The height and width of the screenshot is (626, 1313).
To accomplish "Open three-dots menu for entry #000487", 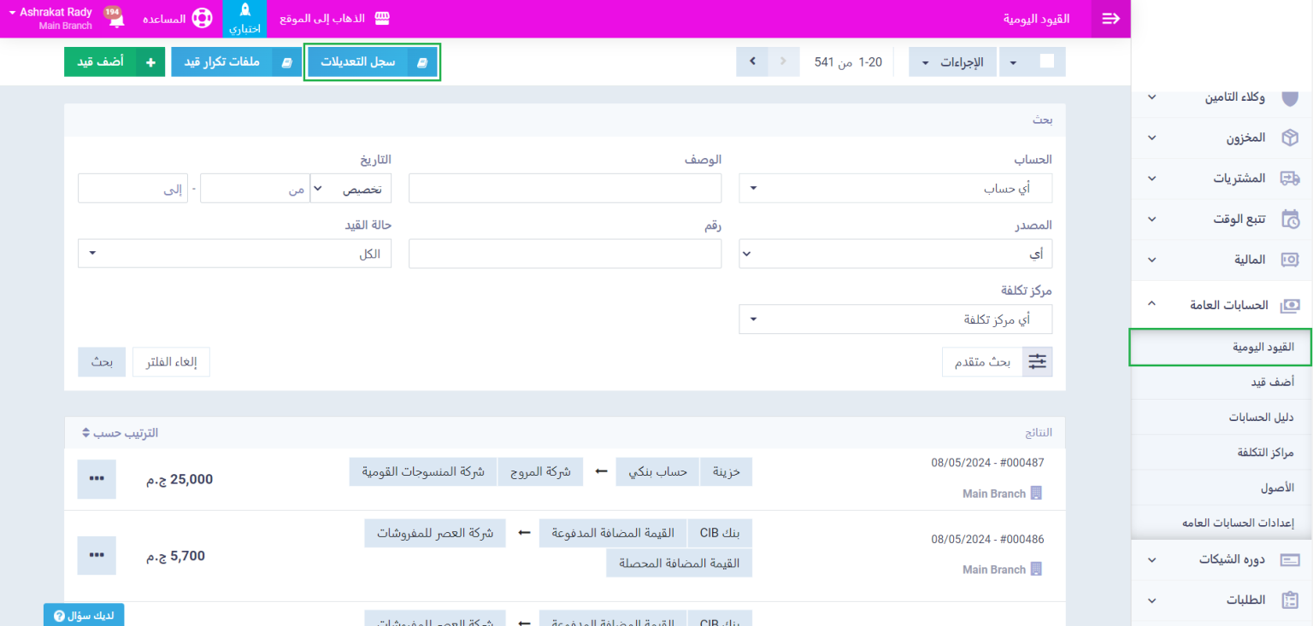I will [x=97, y=479].
